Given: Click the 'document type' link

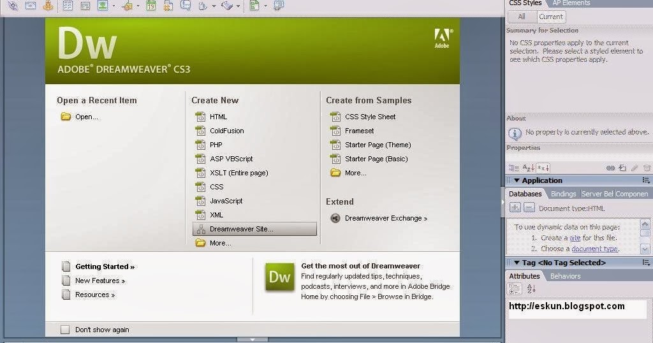Looking at the screenshot, I should pyautogui.click(x=594, y=249).
